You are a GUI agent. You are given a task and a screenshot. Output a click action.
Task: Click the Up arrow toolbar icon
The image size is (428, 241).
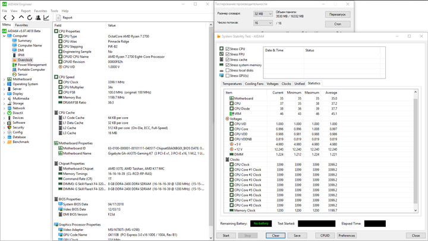[x=21, y=18]
